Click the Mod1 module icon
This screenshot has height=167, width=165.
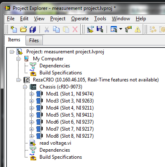point(40,94)
